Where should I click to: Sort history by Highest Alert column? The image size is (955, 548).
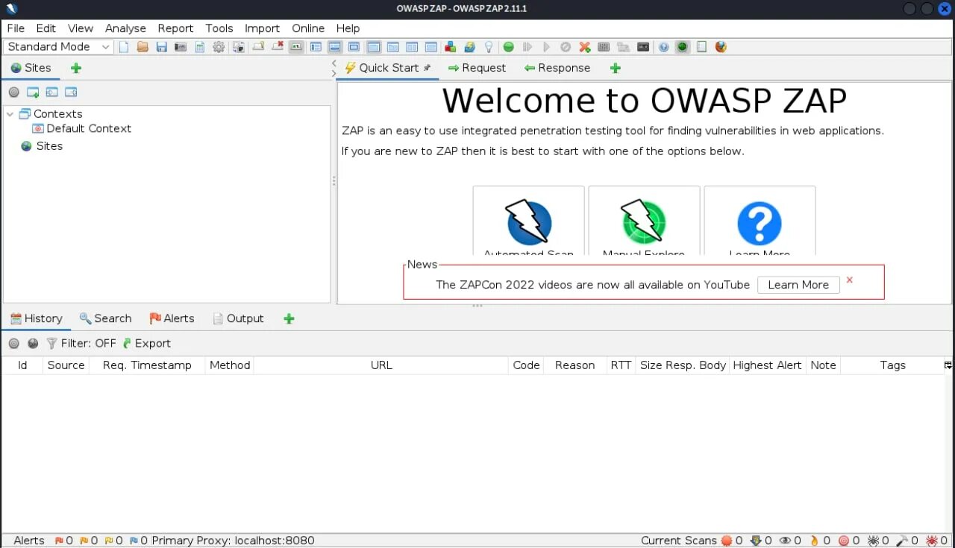[767, 365]
